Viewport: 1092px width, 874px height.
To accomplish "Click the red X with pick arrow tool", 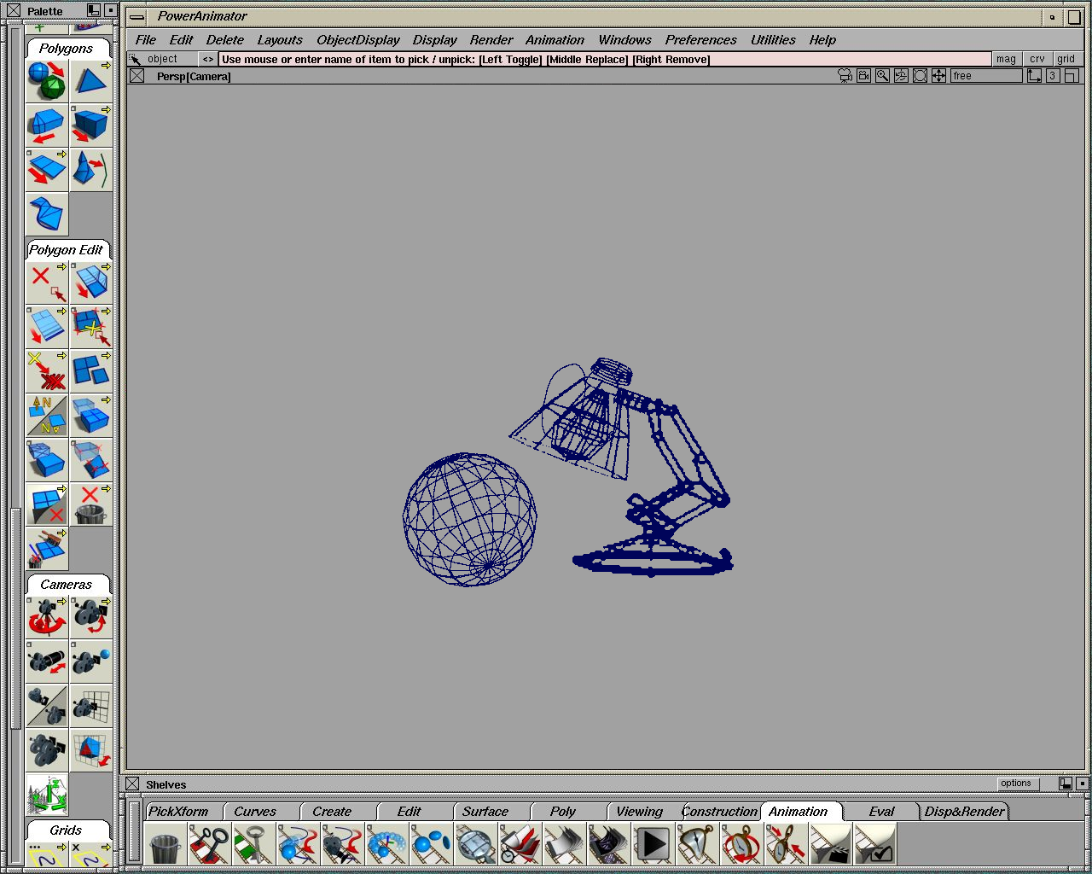I will (47, 283).
